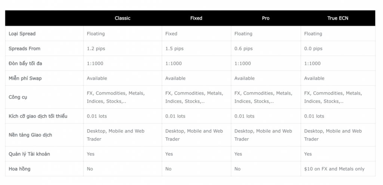Click the 1.2 pips cell for Classic
This screenshot has height=185, width=383.
(96, 49)
